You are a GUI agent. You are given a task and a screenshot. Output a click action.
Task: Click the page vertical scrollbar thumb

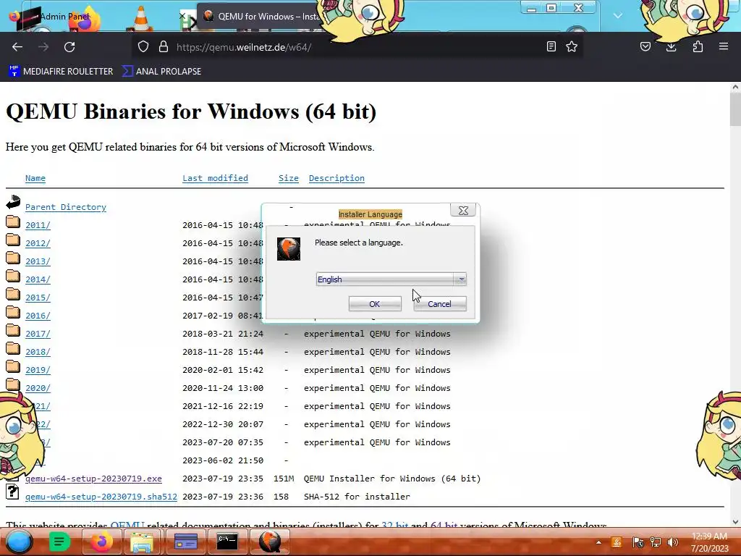click(x=735, y=110)
